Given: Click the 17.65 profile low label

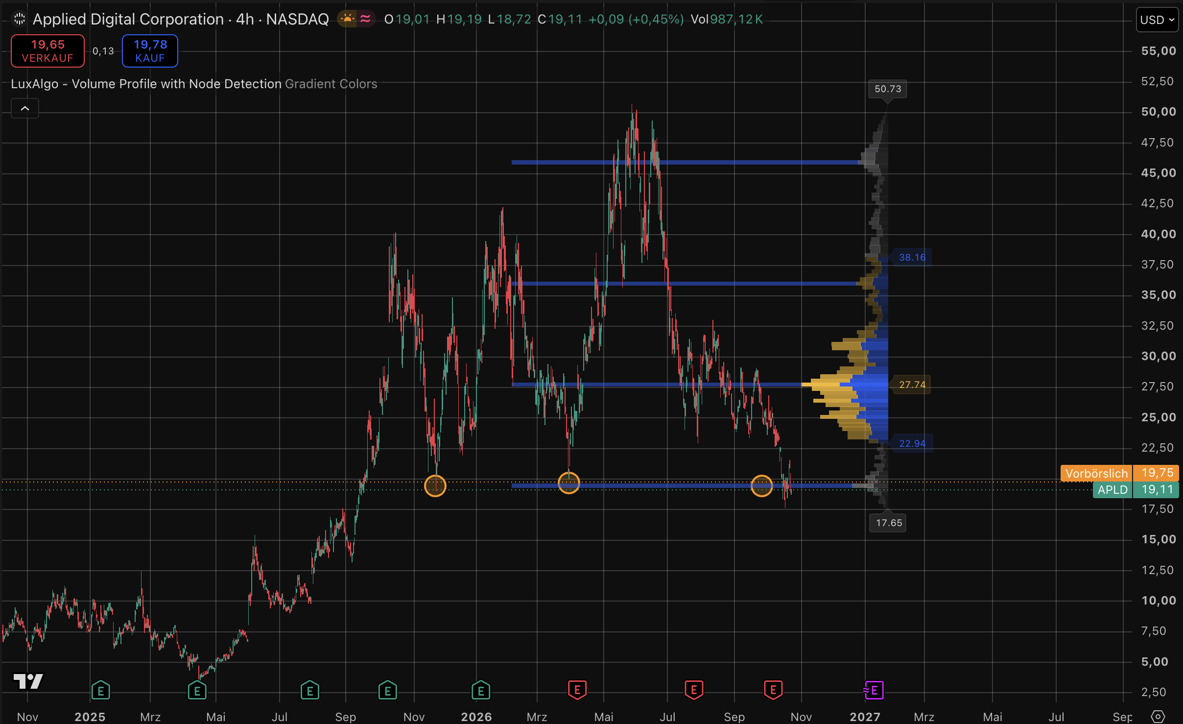Looking at the screenshot, I should coord(888,523).
